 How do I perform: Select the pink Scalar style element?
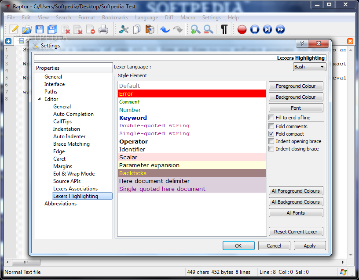(x=192, y=157)
